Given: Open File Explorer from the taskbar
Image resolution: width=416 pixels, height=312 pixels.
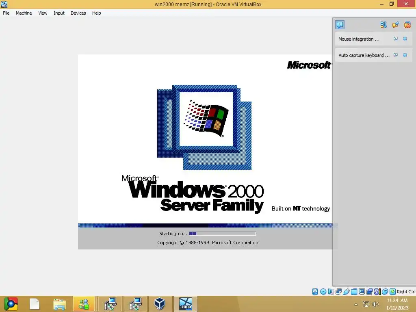Looking at the screenshot, I should tap(59, 304).
